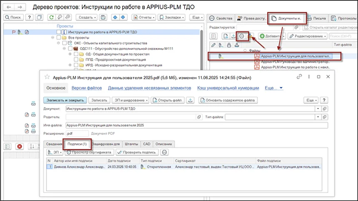Open the ЭП dropdown in signatures tab

(x=55, y=153)
